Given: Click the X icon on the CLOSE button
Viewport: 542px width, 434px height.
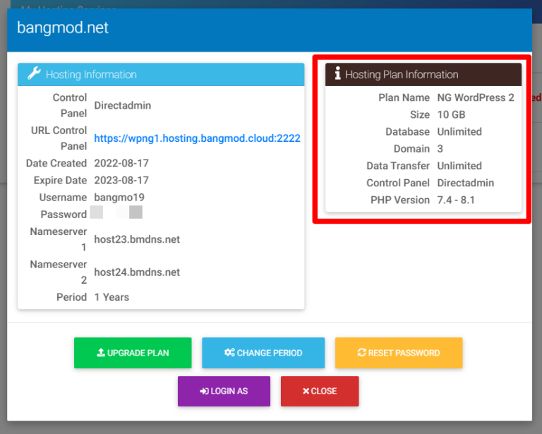Looking at the screenshot, I should 306,391.
